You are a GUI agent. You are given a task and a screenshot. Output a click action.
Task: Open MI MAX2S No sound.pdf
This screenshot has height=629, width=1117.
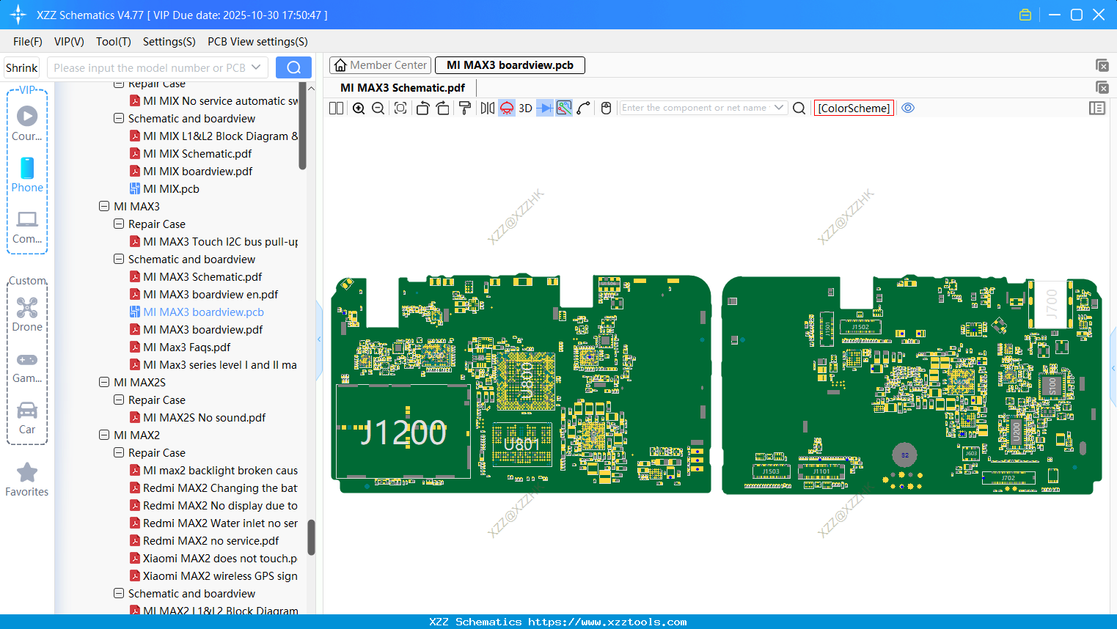204,418
